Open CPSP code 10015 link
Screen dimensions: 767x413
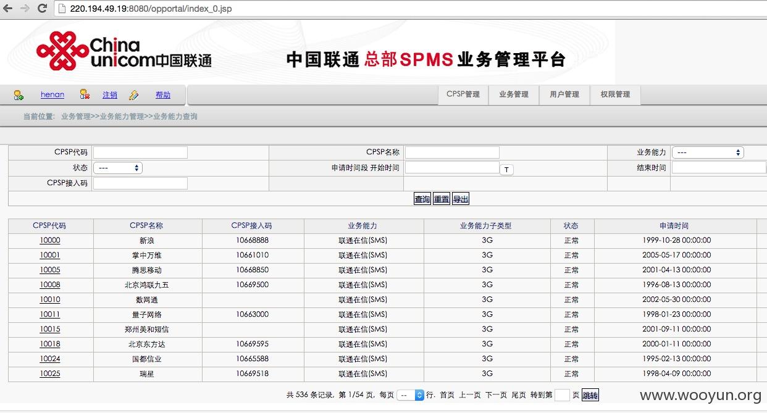(50, 330)
